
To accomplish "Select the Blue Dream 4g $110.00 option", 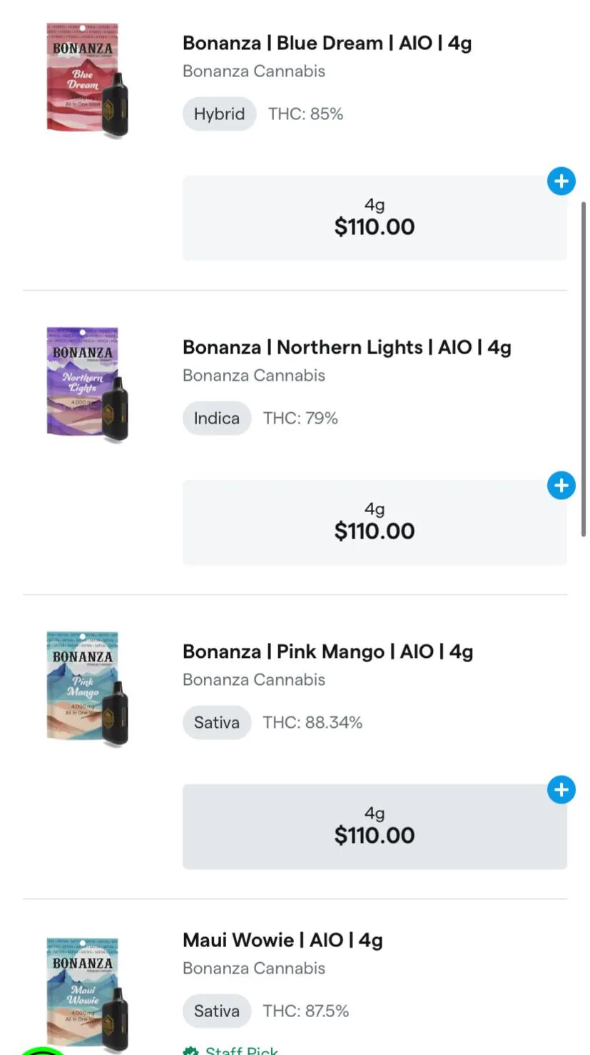I will [374, 219].
